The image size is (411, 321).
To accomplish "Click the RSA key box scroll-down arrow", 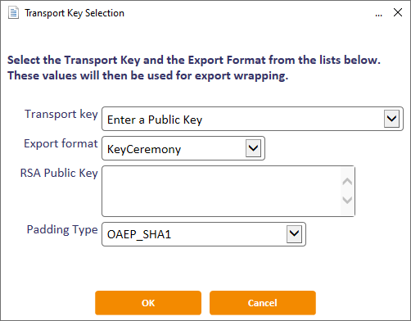I will (x=347, y=200).
